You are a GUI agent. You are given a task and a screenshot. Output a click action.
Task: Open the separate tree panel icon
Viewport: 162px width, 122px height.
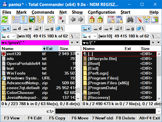51,19
